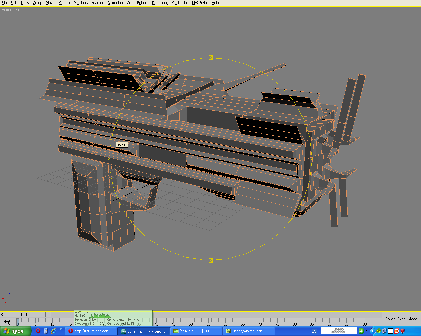Open the Nero search dropdown arrow
The width and height of the screenshot is (421, 336).
[366, 331]
